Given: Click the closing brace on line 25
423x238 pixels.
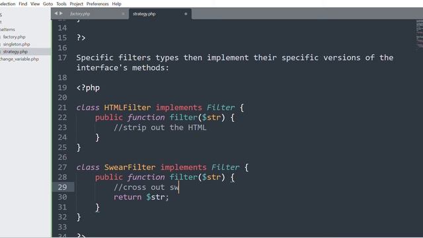Looking at the screenshot, I should click(x=79, y=147).
